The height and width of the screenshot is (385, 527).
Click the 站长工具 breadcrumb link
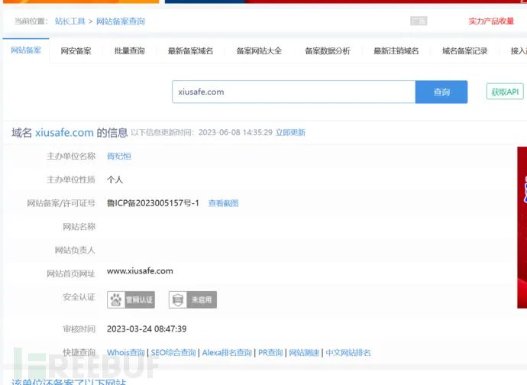coord(69,21)
